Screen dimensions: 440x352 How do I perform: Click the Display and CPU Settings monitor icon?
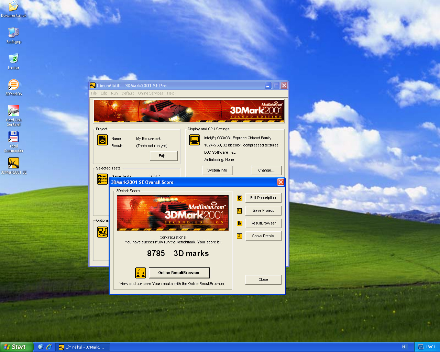coord(195,140)
